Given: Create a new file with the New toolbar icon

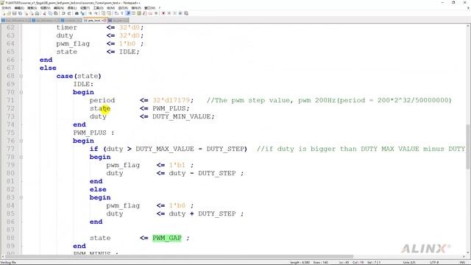Looking at the screenshot, I should point(3,13).
